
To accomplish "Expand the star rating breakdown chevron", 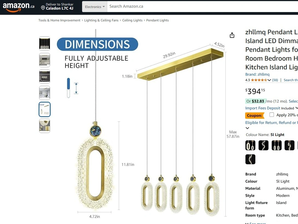I will tap(269, 80).
